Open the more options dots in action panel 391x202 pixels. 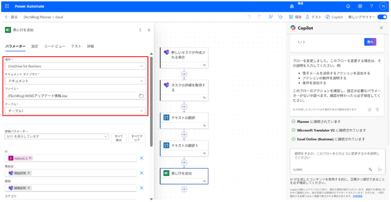[140, 30]
